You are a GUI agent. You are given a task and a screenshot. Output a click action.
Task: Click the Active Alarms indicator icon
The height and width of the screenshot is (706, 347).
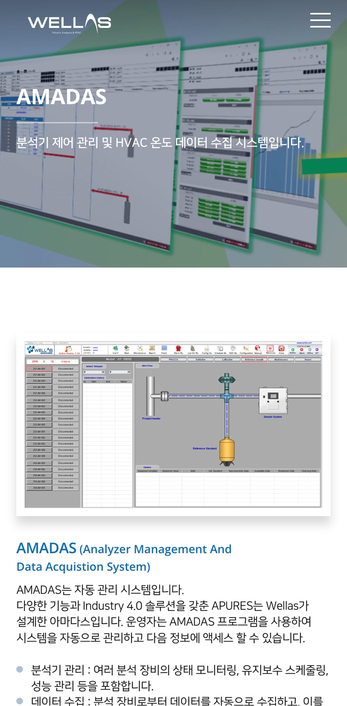69,350
